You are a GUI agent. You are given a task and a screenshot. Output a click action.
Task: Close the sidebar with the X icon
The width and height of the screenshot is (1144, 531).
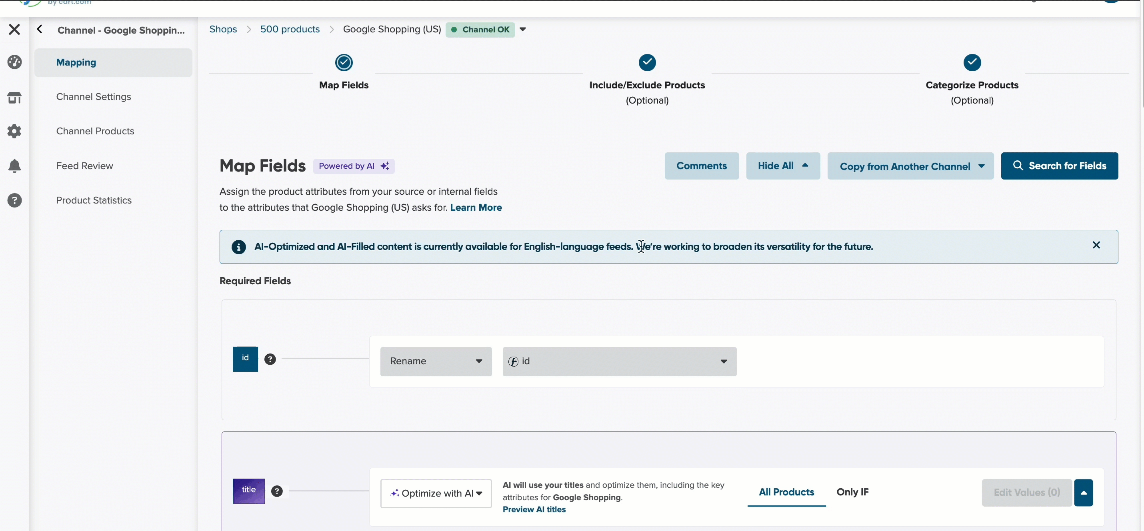click(x=14, y=29)
